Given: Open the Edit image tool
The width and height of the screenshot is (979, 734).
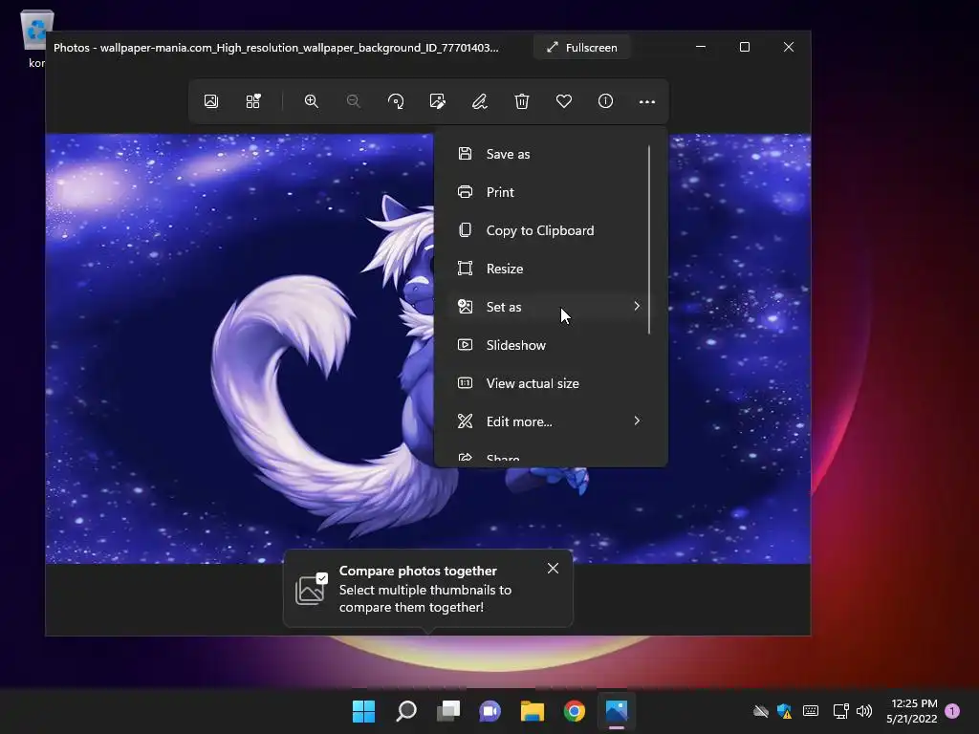Looking at the screenshot, I should pyautogui.click(x=438, y=101).
